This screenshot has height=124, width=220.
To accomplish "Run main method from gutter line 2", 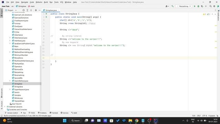I will click(46, 17).
